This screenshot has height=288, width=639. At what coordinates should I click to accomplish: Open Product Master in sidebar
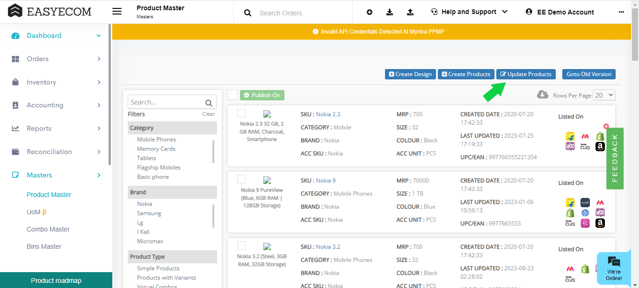pyautogui.click(x=49, y=195)
